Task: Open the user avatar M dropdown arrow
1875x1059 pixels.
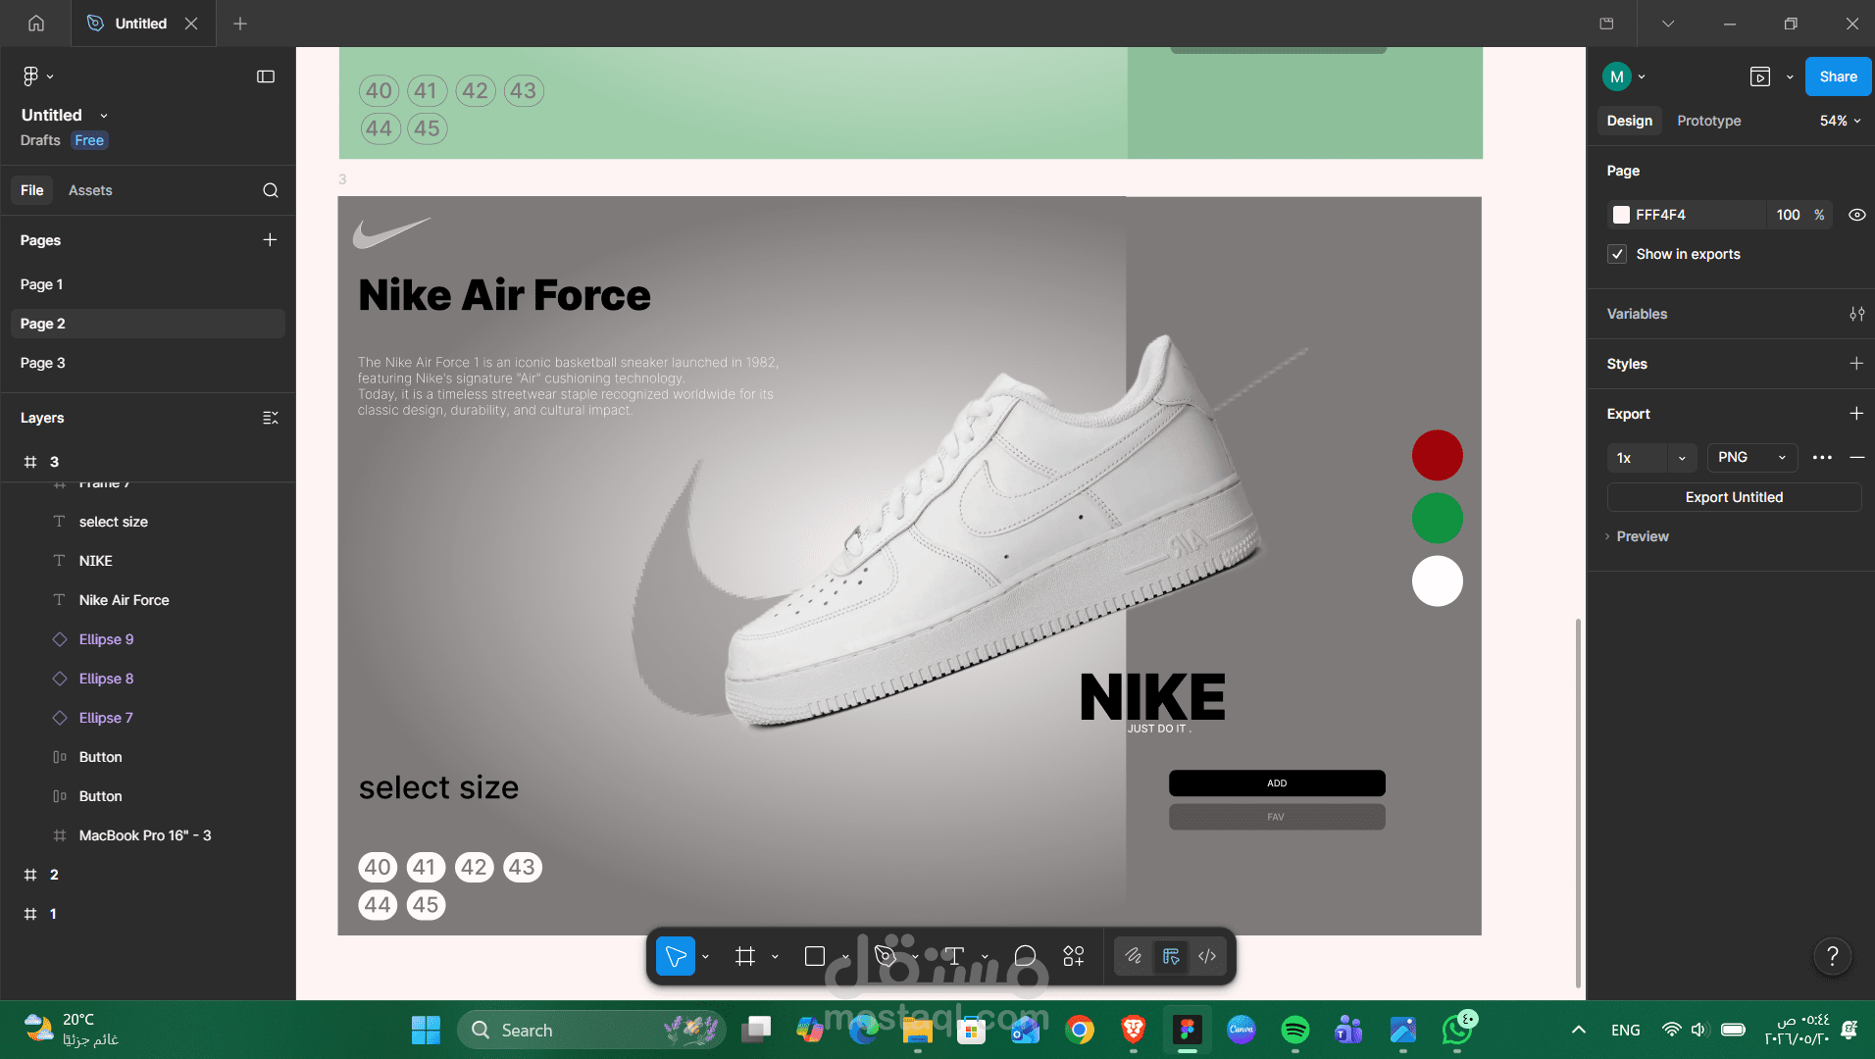Action: (x=1642, y=76)
